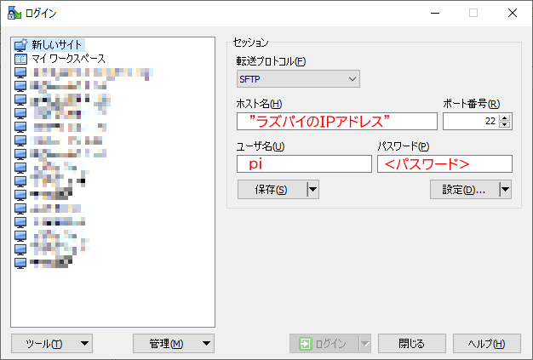Click the green login arrow icon
This screenshot has width=533, height=360.
click(x=305, y=344)
